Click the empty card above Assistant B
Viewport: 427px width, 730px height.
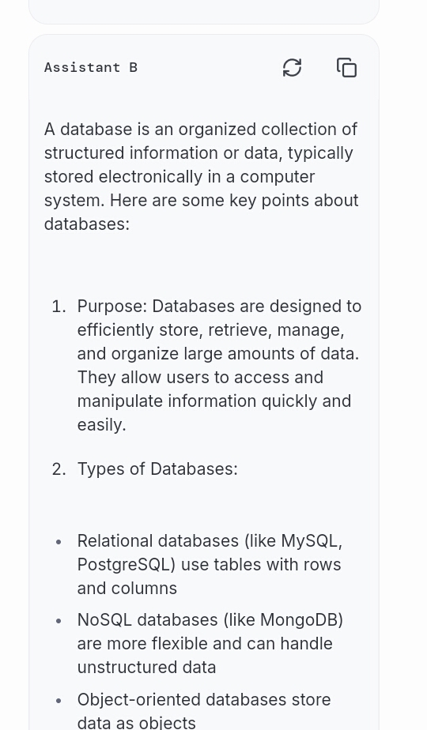point(204,12)
